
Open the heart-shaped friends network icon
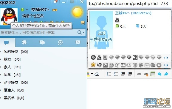[99, 65]
